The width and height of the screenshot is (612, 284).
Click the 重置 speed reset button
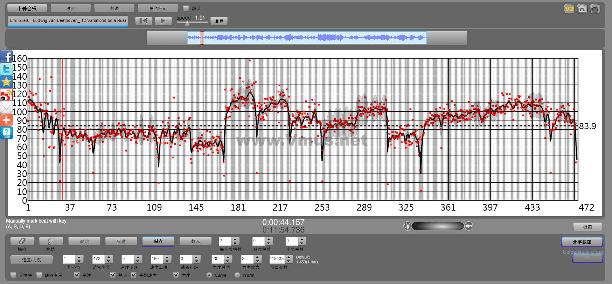[219, 21]
